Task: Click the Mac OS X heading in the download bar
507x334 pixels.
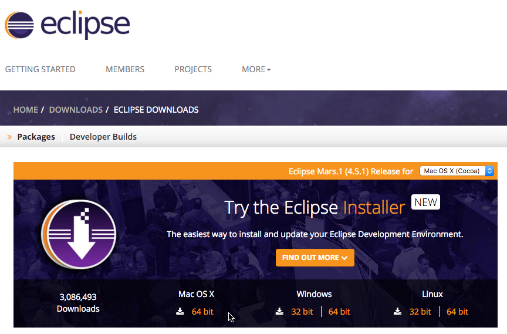Action: click(196, 294)
